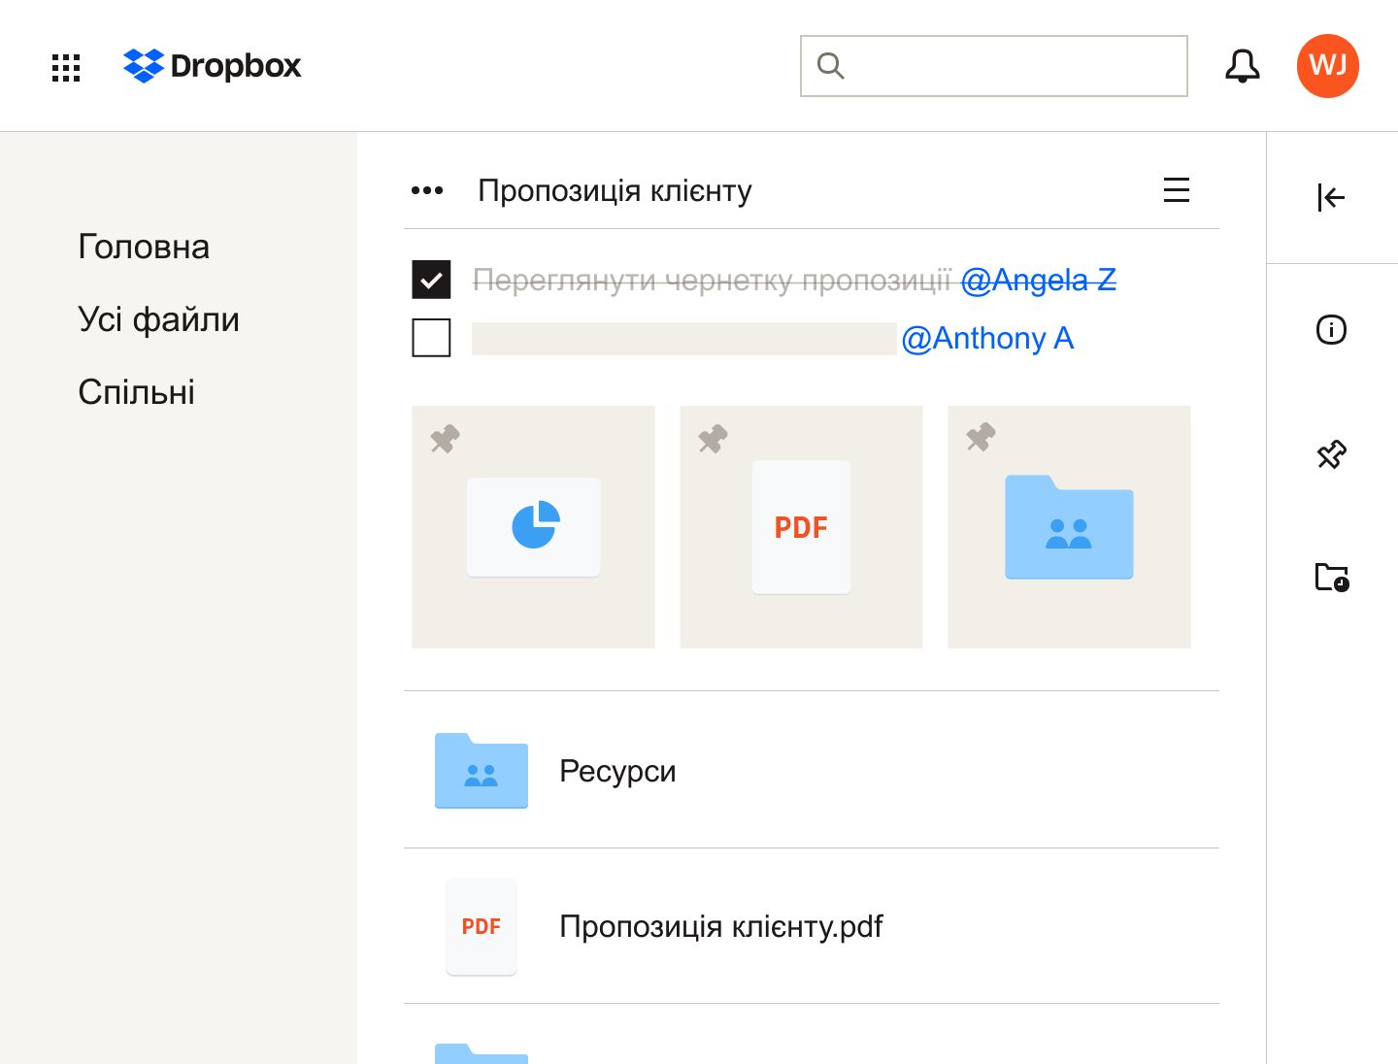The image size is (1398, 1064).
Task: Click the search magnifier icon
Action: (829, 66)
